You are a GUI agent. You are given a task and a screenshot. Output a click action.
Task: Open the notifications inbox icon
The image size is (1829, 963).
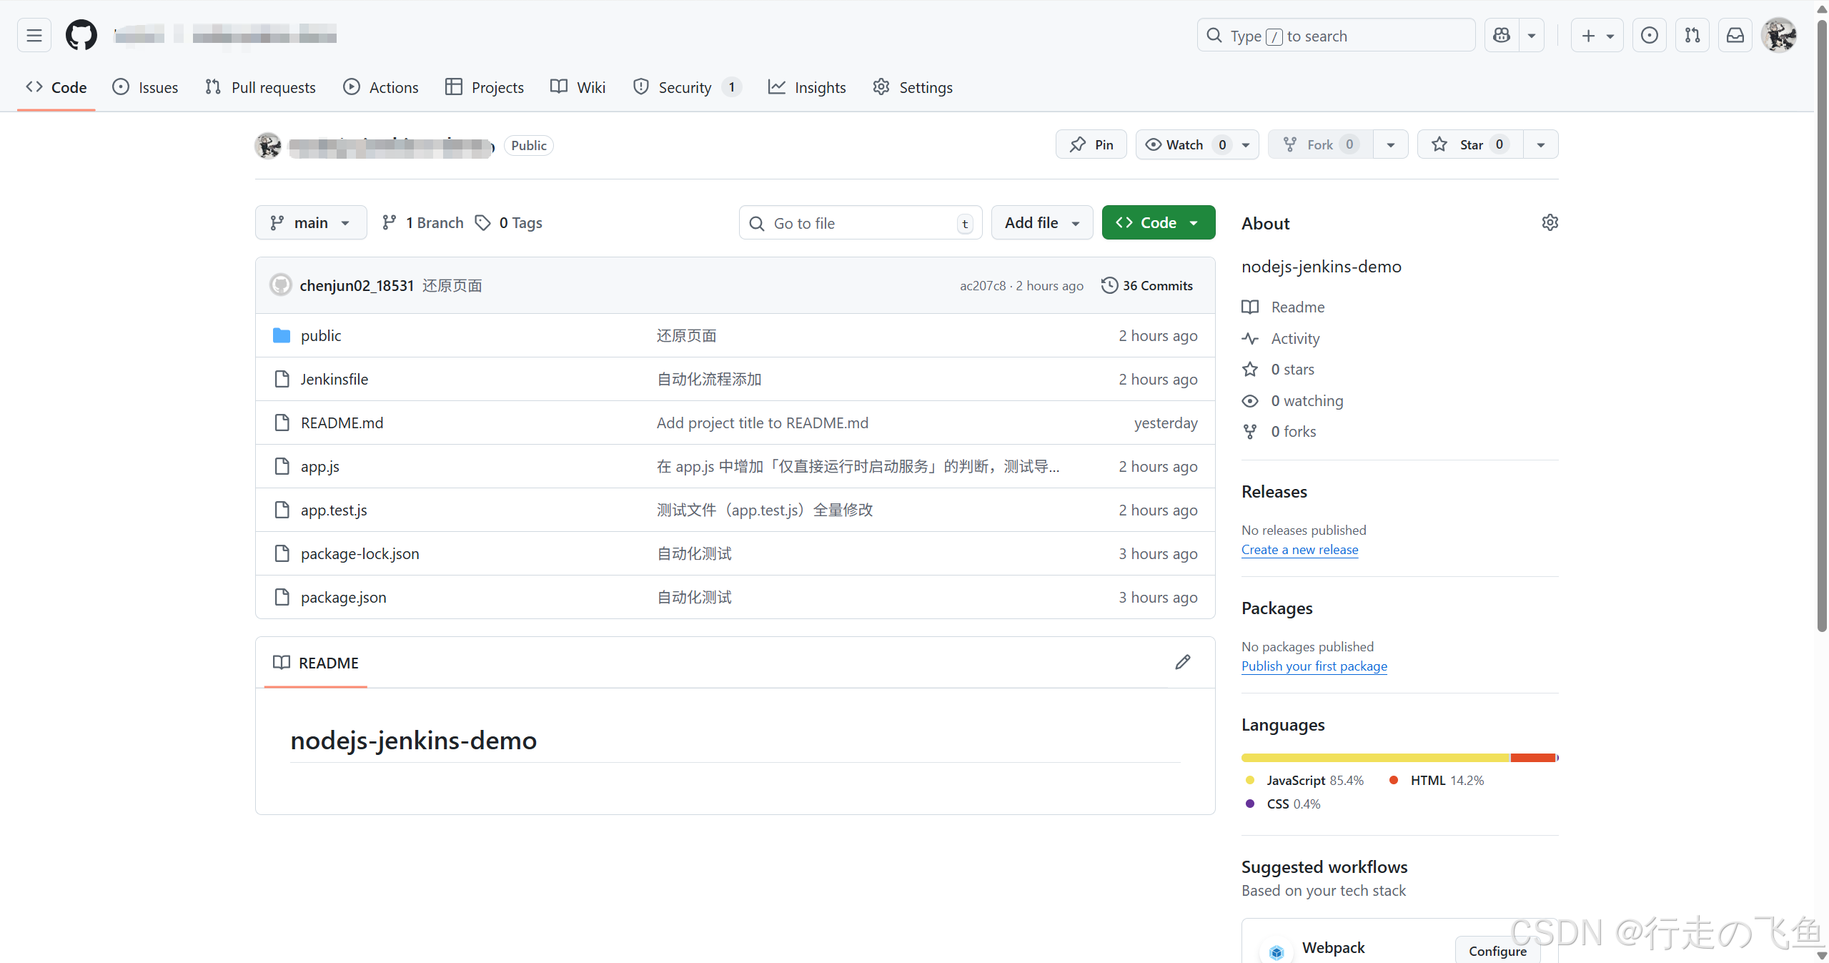(1735, 35)
